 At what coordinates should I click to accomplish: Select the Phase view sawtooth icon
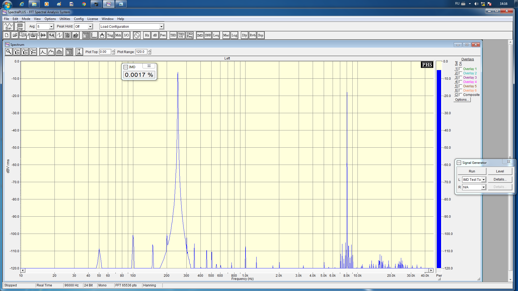point(59,35)
